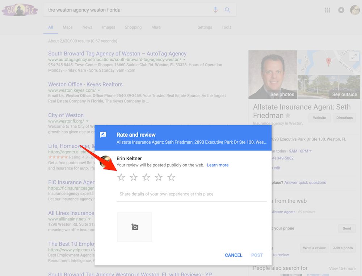Click the Send to phone button
This screenshot has width=362, height=276.
click(347, 229)
